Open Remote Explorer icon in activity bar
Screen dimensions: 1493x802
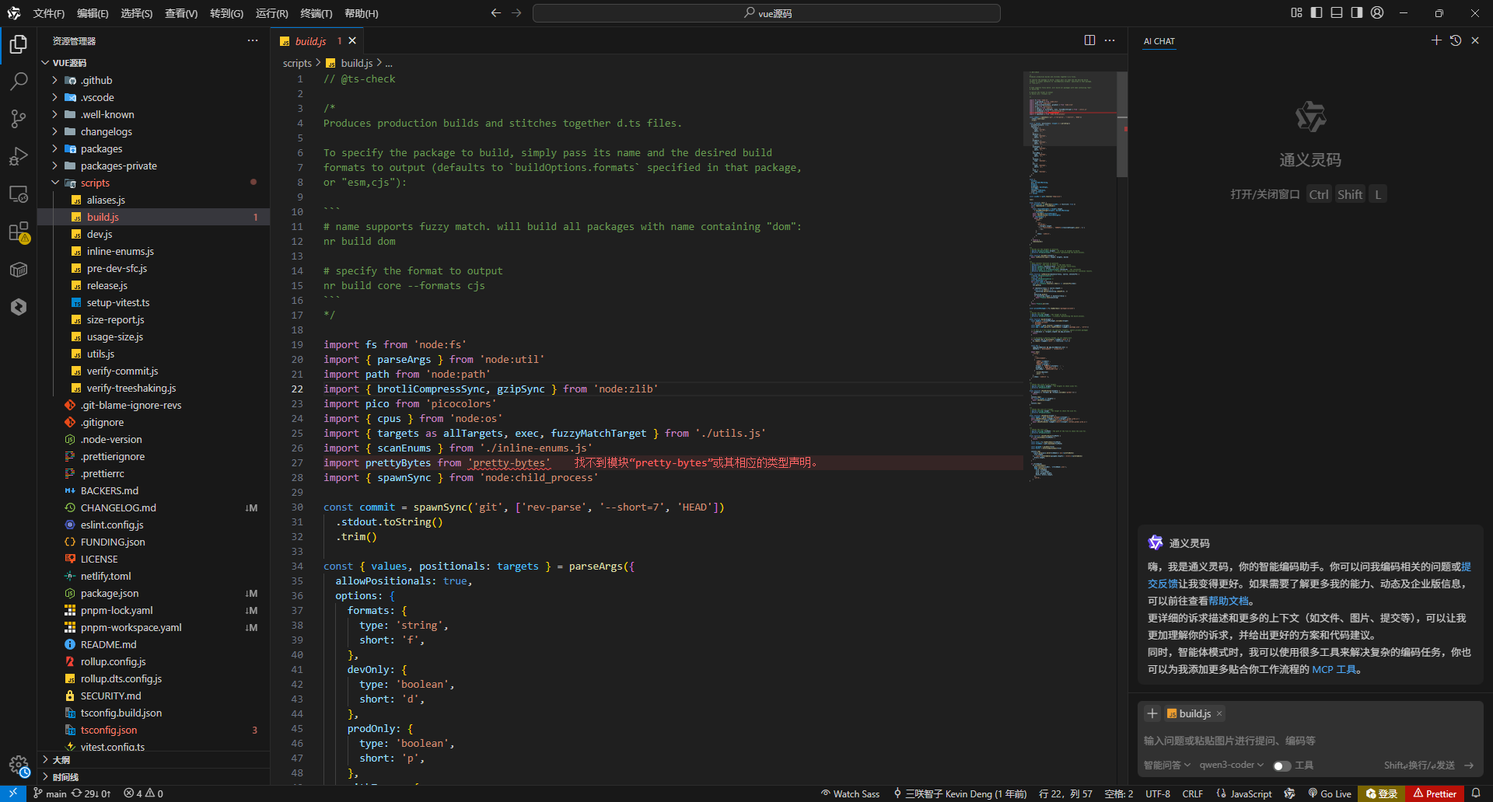coord(19,194)
